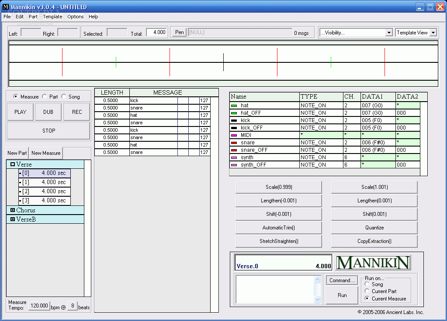Click the PLAY transport button
447x321 pixels.
(20, 112)
